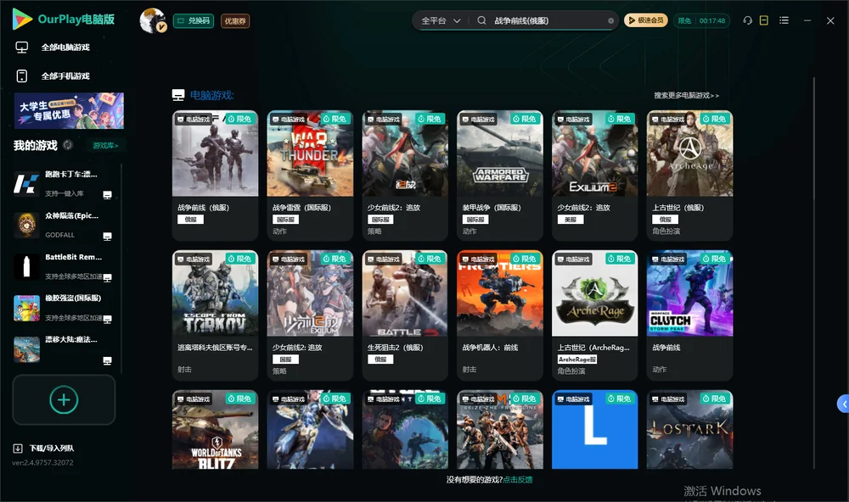Click 搜索更多电脑游戏 link
Image resolution: width=849 pixels, height=502 pixels.
[687, 95]
